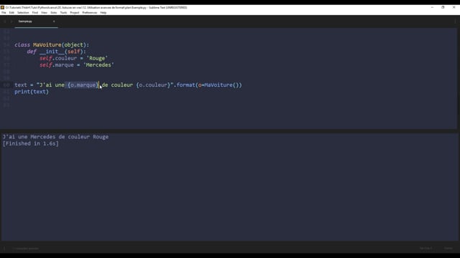Open the Preferences menu
Screen dimensions: 460x258
89,13
